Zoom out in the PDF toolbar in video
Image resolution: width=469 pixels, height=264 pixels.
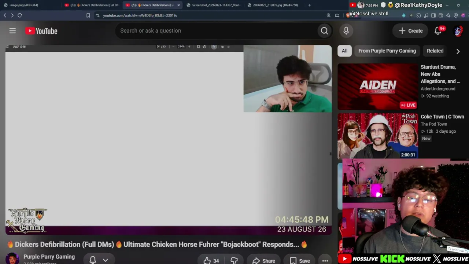[x=174, y=47]
